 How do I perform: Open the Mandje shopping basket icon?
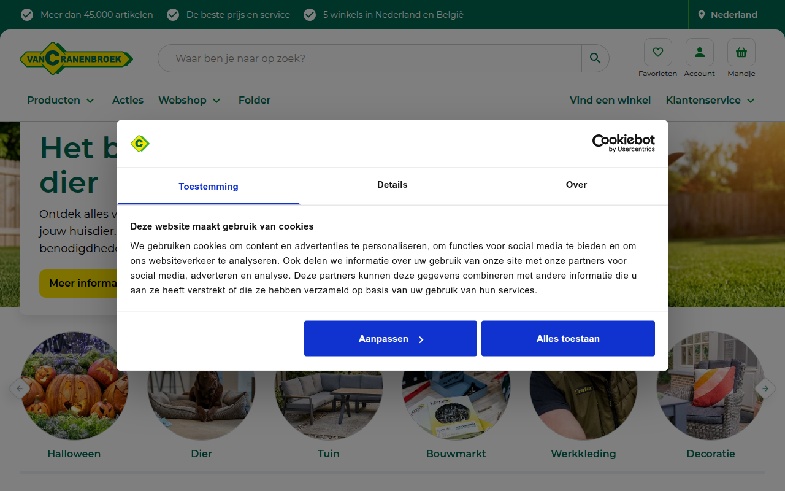click(741, 52)
